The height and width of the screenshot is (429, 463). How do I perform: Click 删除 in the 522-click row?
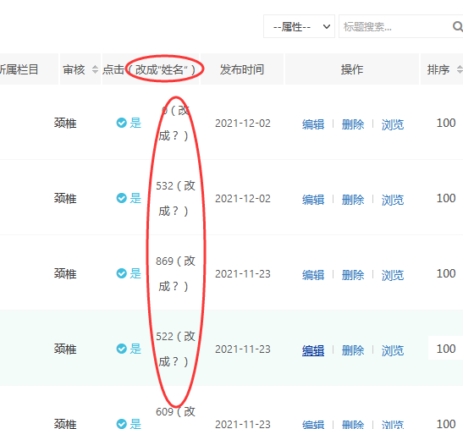pos(353,350)
